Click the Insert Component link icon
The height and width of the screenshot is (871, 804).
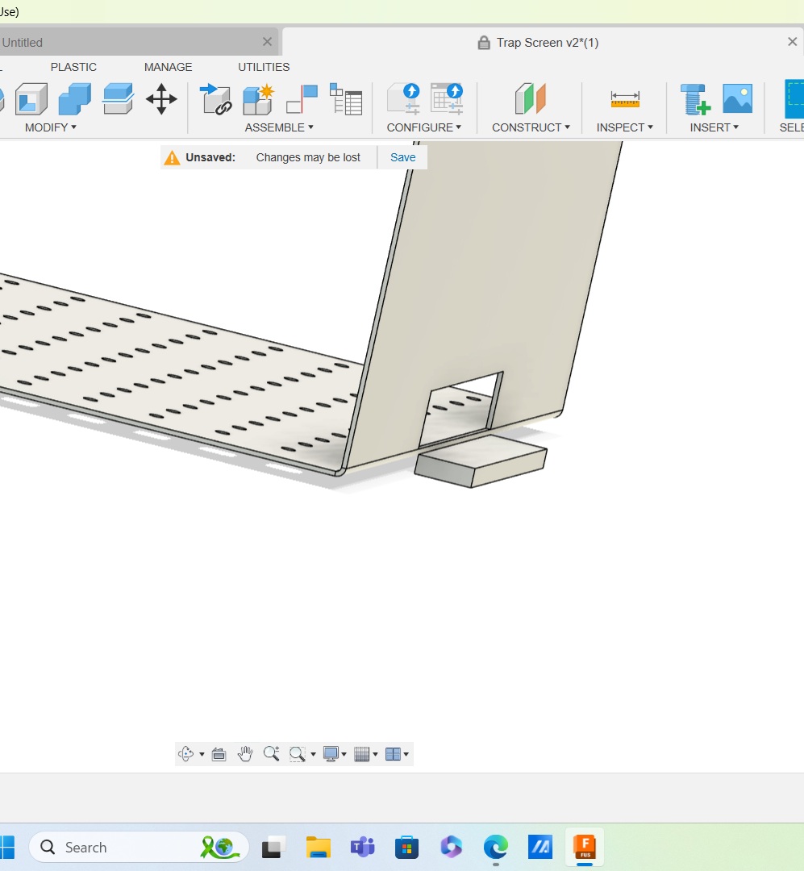click(215, 99)
